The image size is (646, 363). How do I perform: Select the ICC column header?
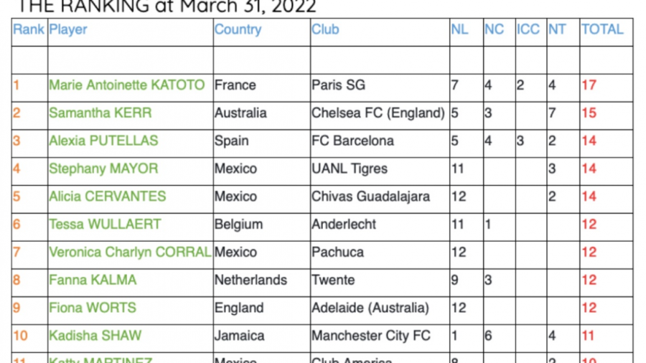click(x=528, y=29)
